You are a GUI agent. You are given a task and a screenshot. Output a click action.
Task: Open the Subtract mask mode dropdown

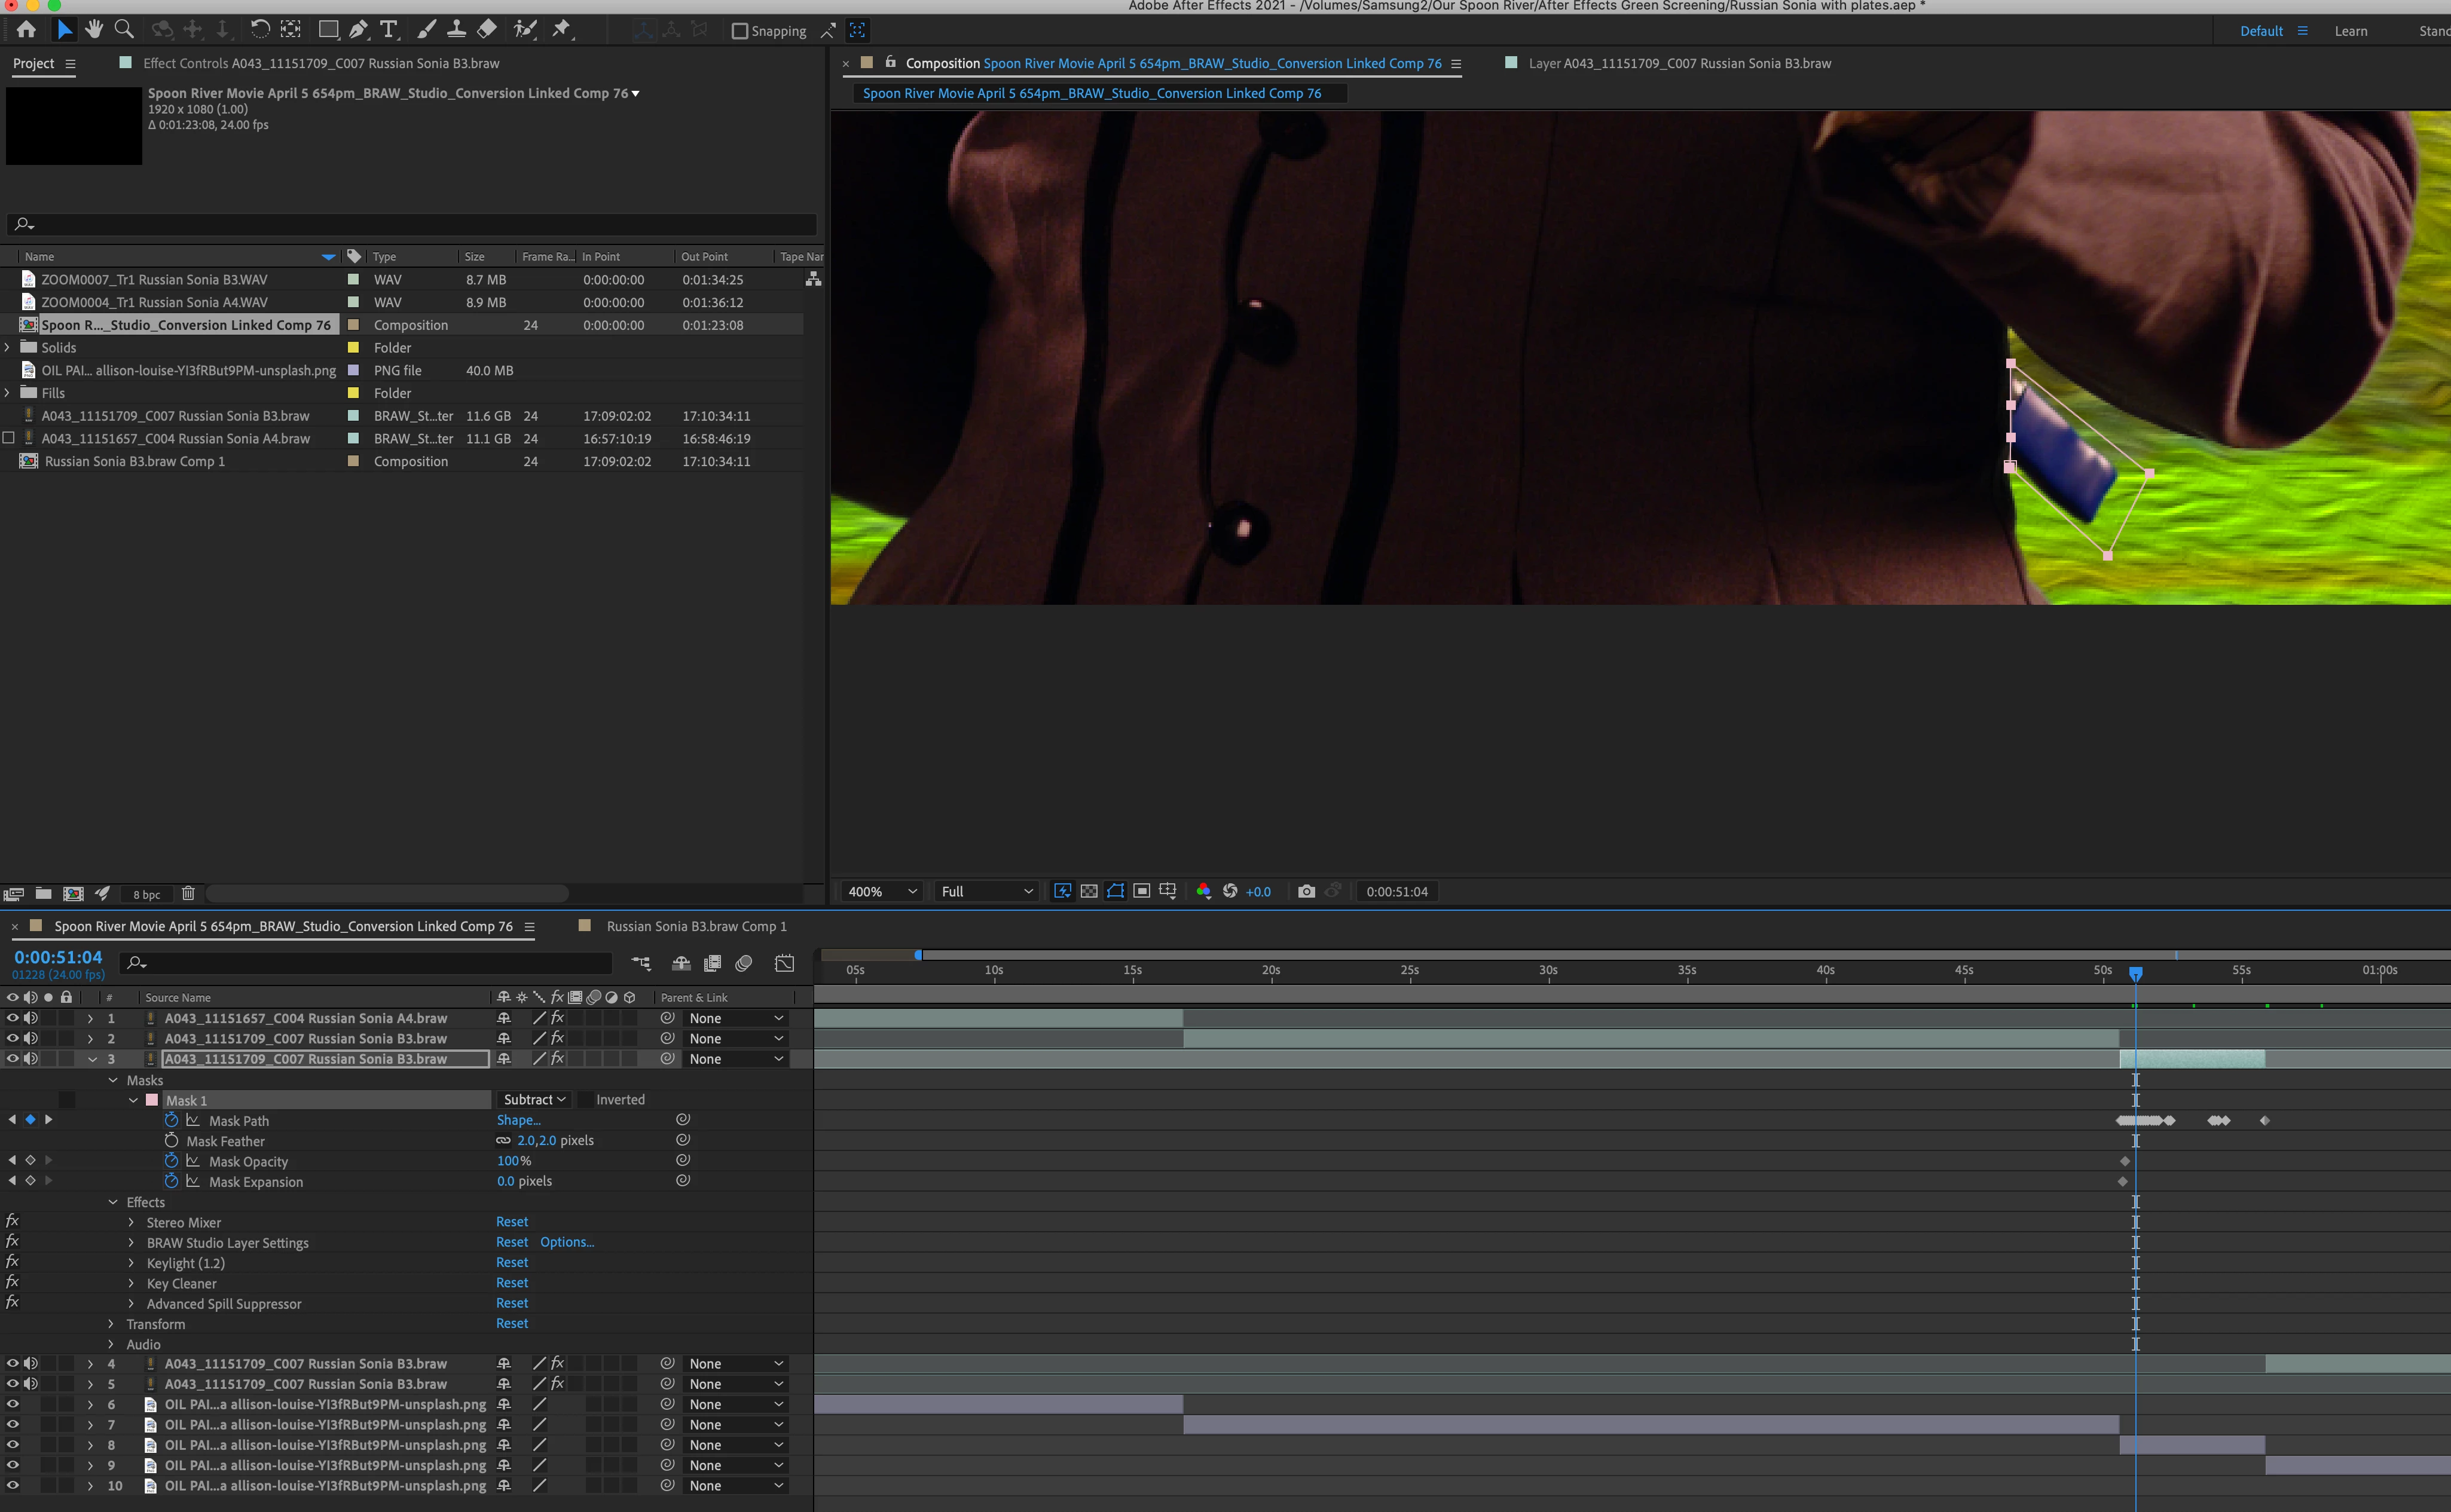click(x=534, y=1100)
